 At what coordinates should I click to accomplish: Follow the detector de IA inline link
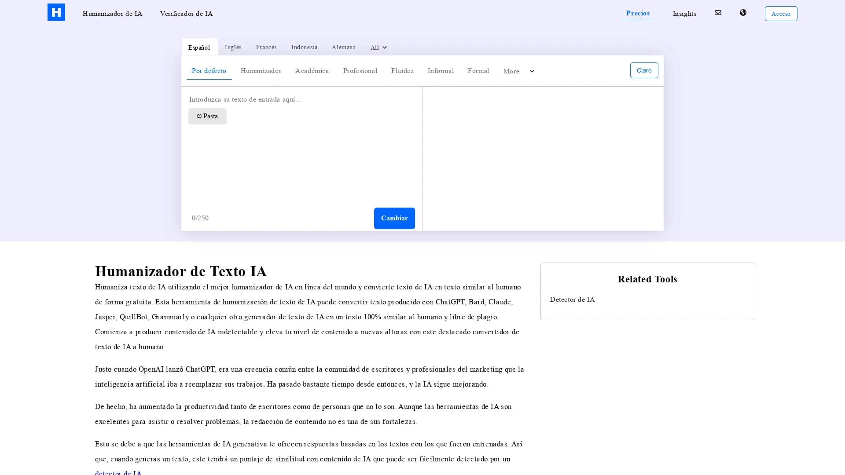118,472
